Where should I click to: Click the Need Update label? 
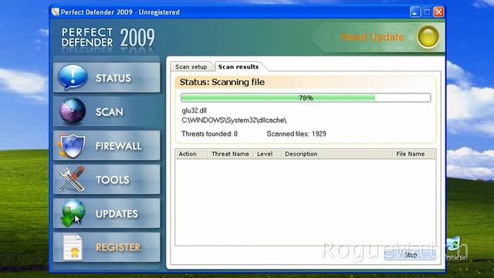372,37
